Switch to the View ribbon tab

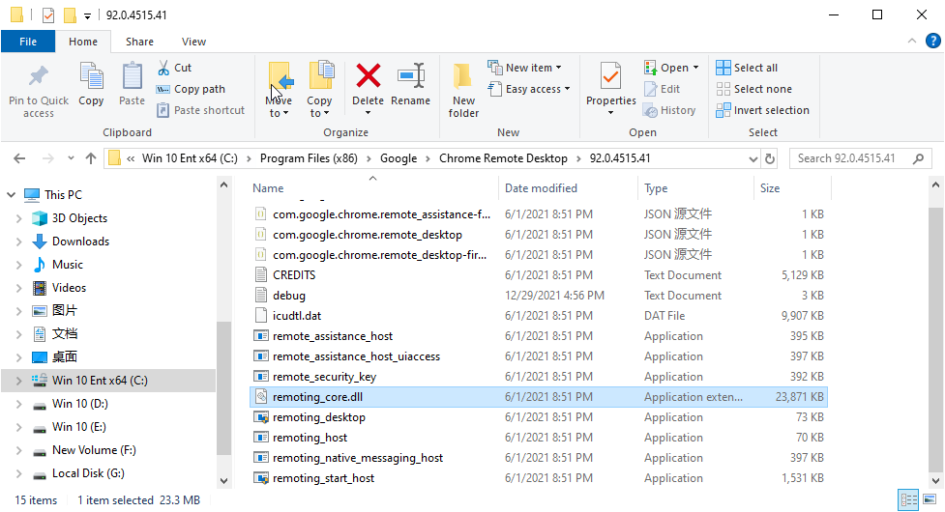pyautogui.click(x=194, y=42)
